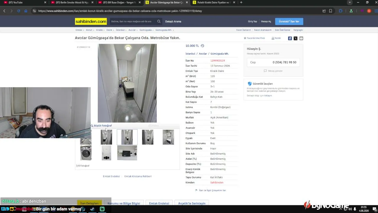Open the browser extensions icon
The image size is (378, 213).
click(x=340, y=11)
